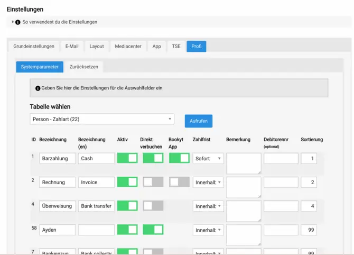Click the 'Debitorennr' column header
Image resolution: width=354 pixels, height=255 pixels.
[276, 140]
